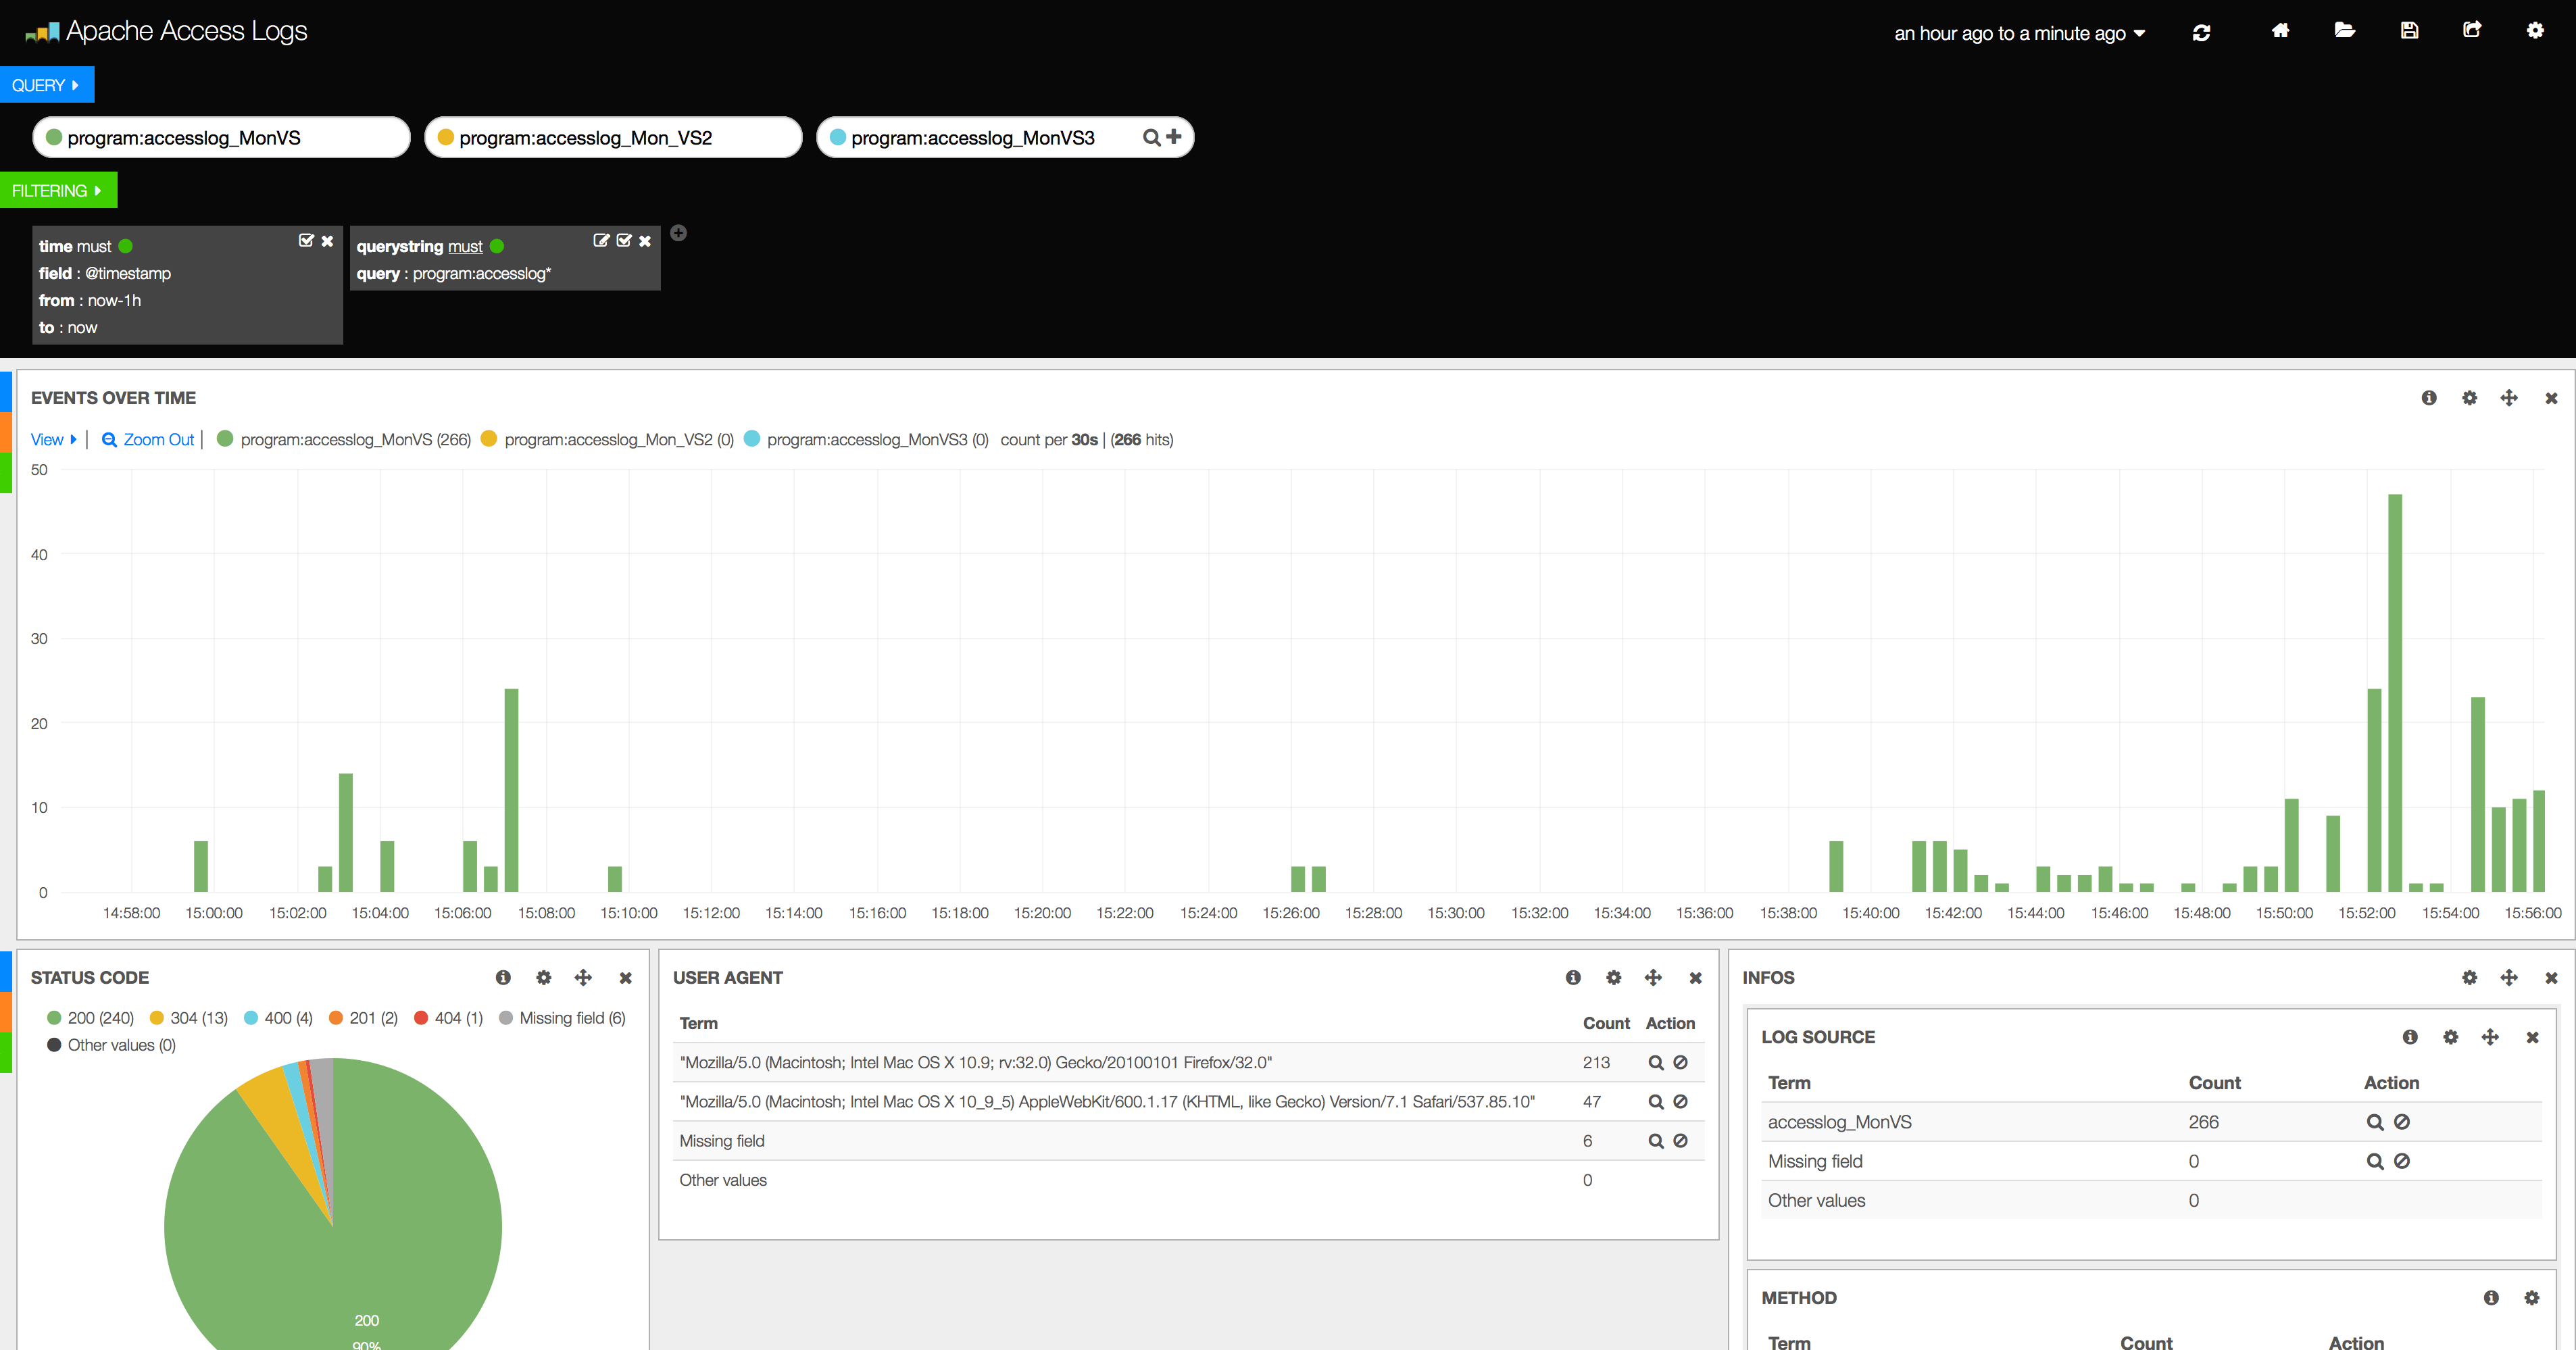Viewport: 2576px width, 1350px height.
Task: Refresh the dashboard
Action: click(x=2203, y=31)
